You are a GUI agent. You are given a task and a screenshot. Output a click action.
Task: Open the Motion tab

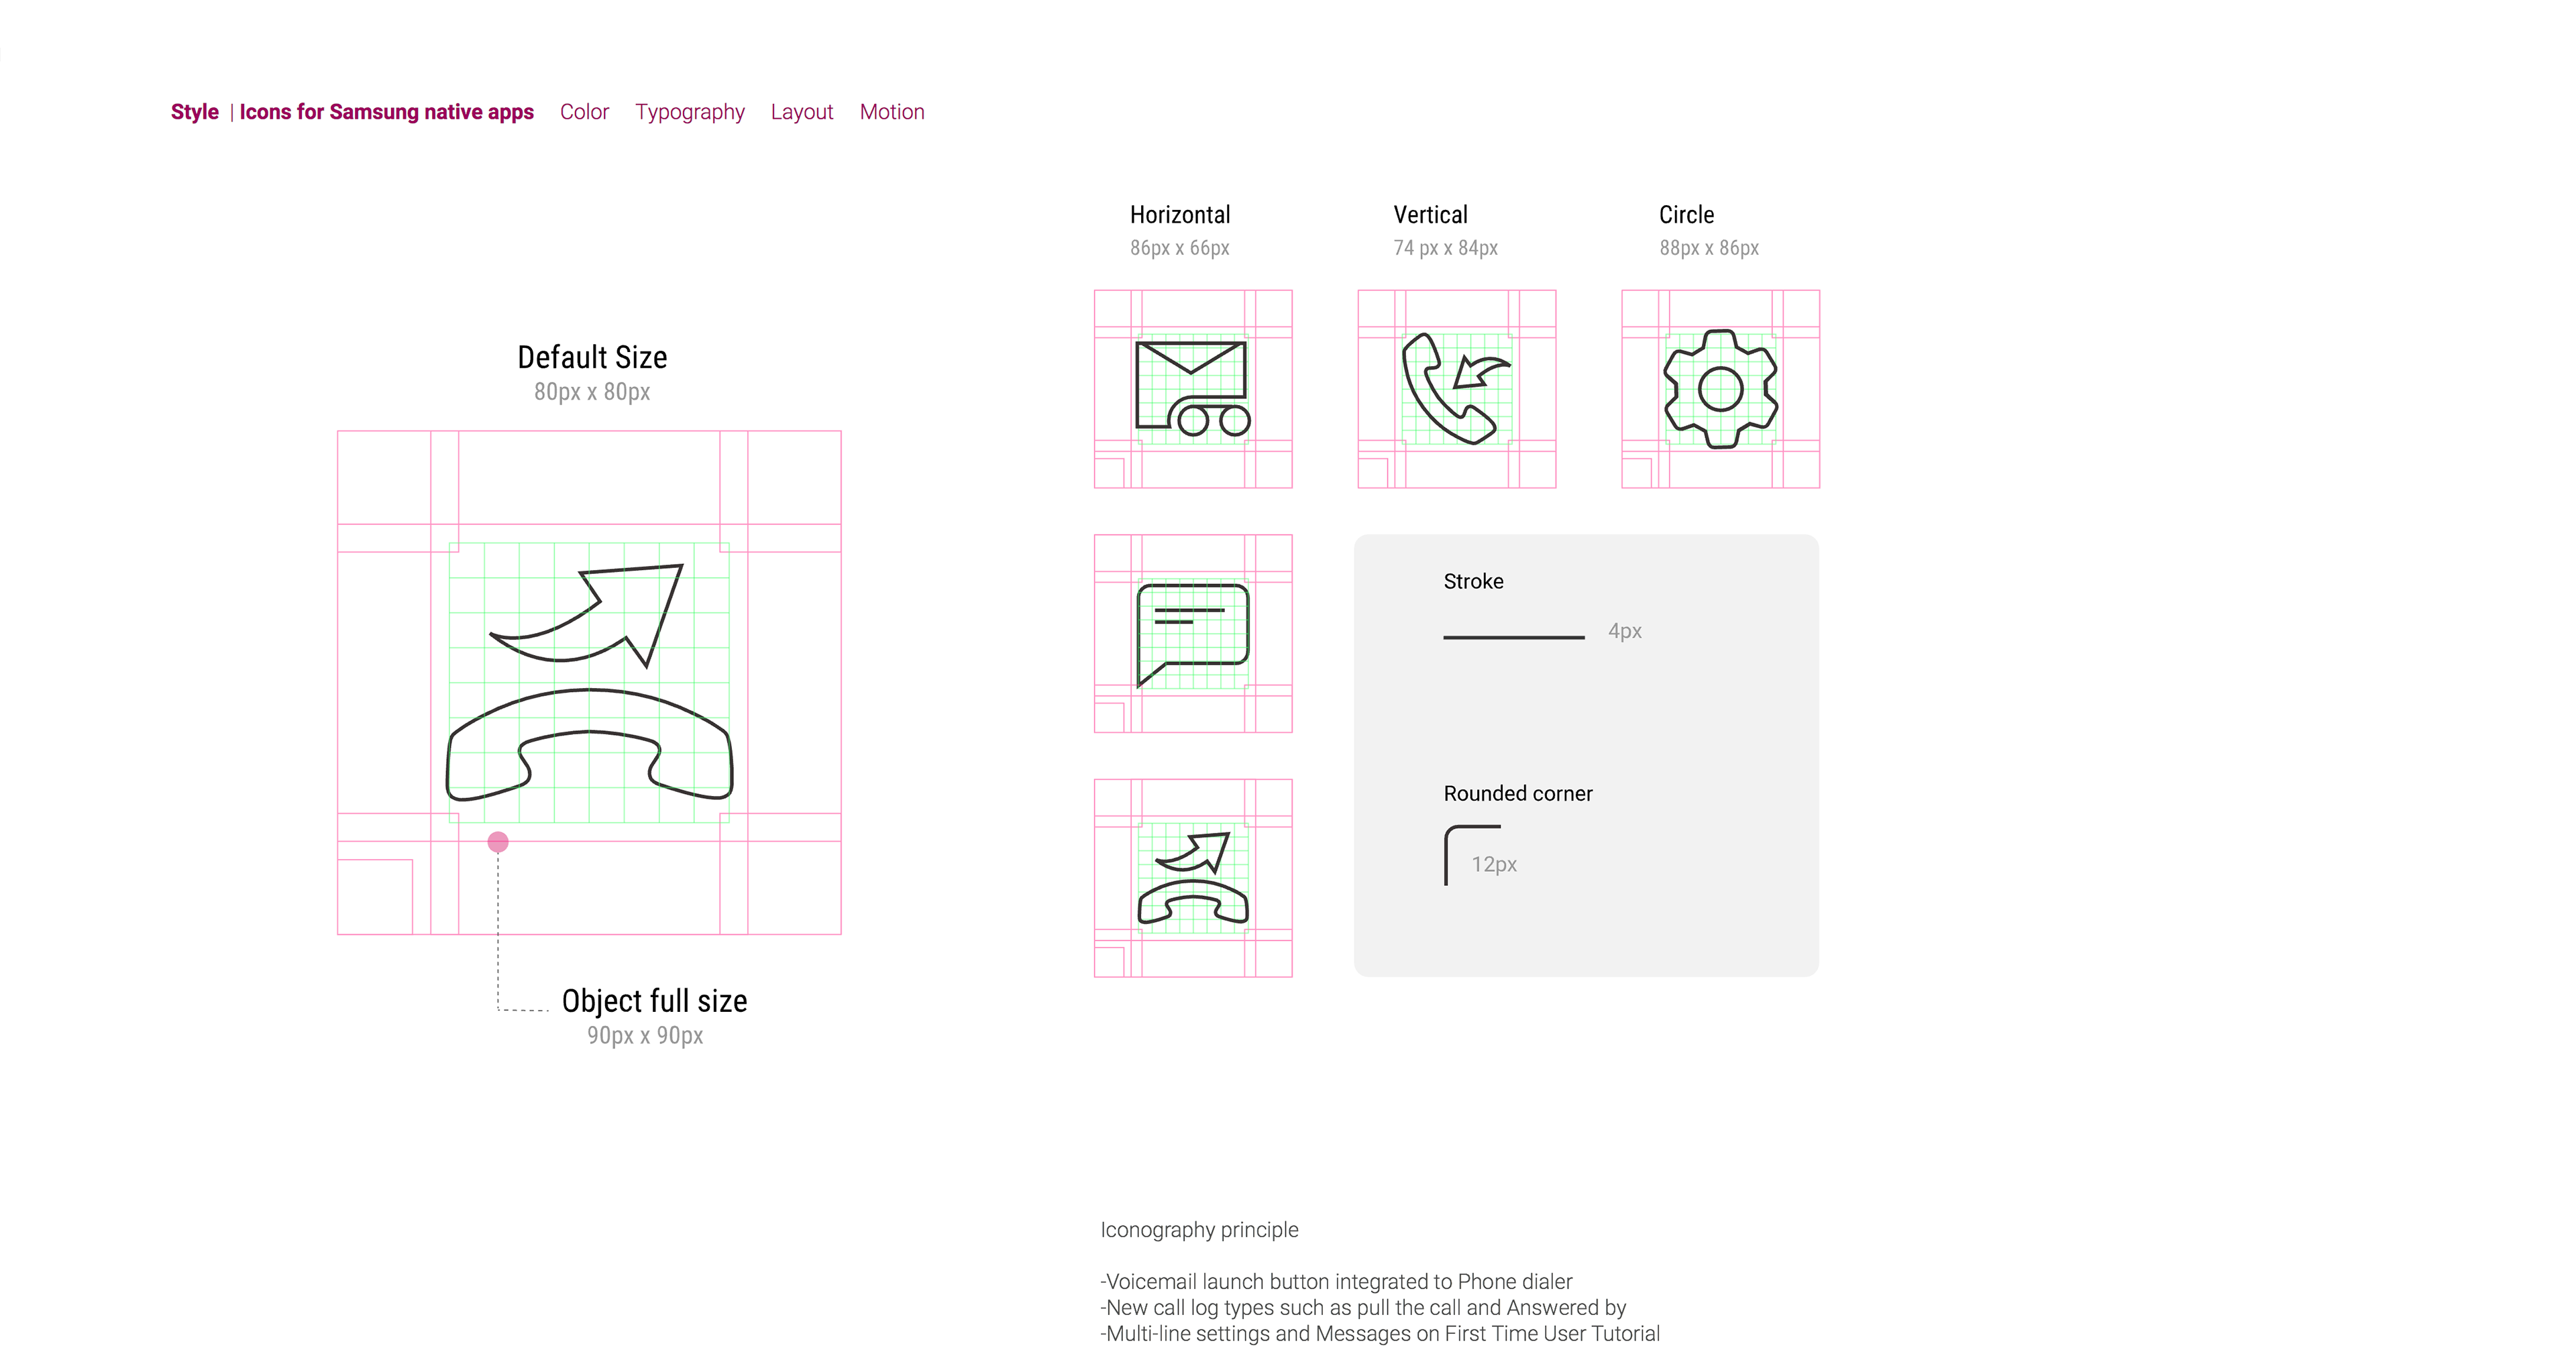click(x=891, y=112)
